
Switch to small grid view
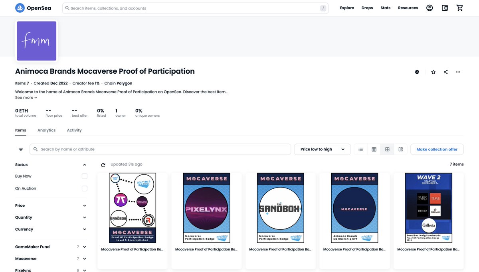[x=374, y=149]
